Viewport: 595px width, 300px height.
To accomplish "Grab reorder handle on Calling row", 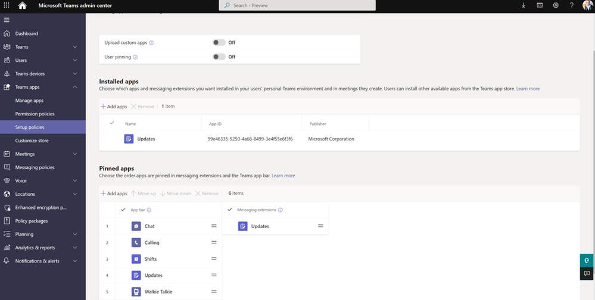I will click(214, 242).
